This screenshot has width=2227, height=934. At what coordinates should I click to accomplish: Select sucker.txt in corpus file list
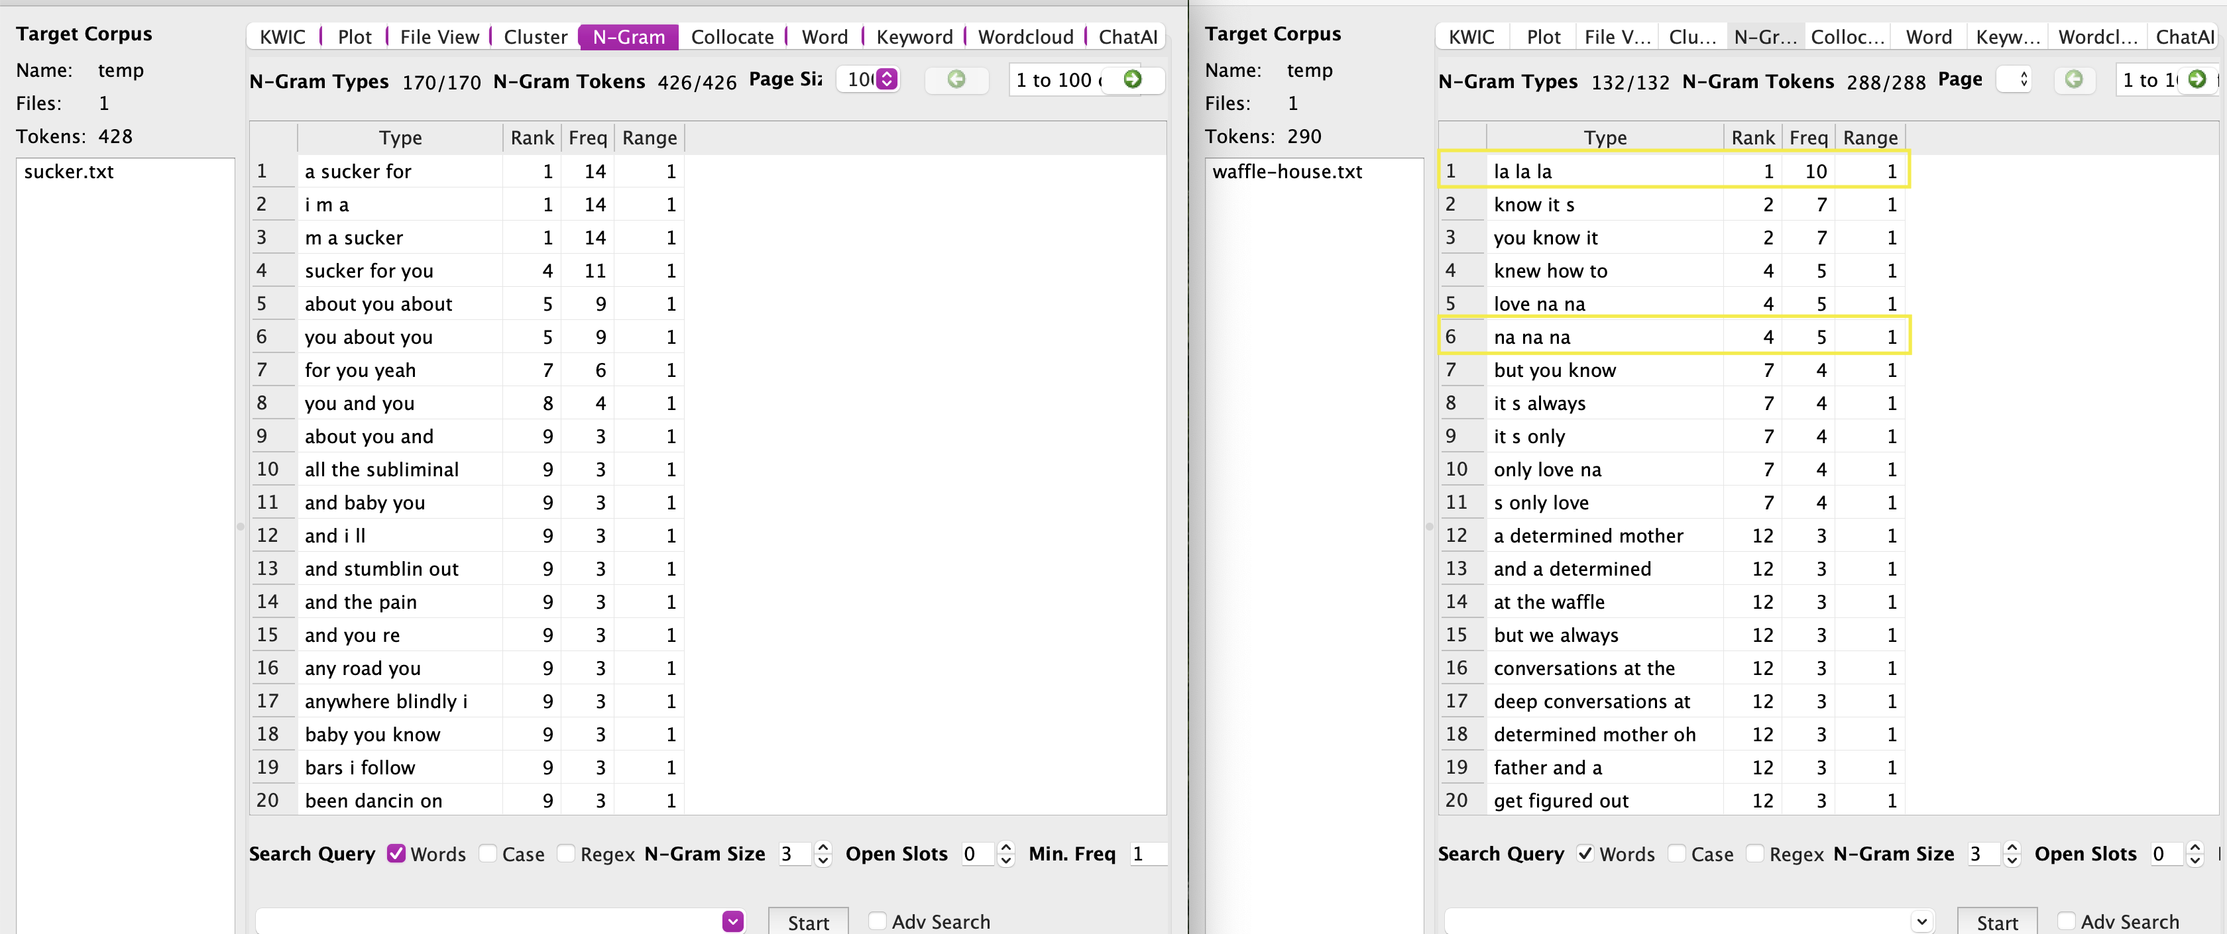(69, 172)
